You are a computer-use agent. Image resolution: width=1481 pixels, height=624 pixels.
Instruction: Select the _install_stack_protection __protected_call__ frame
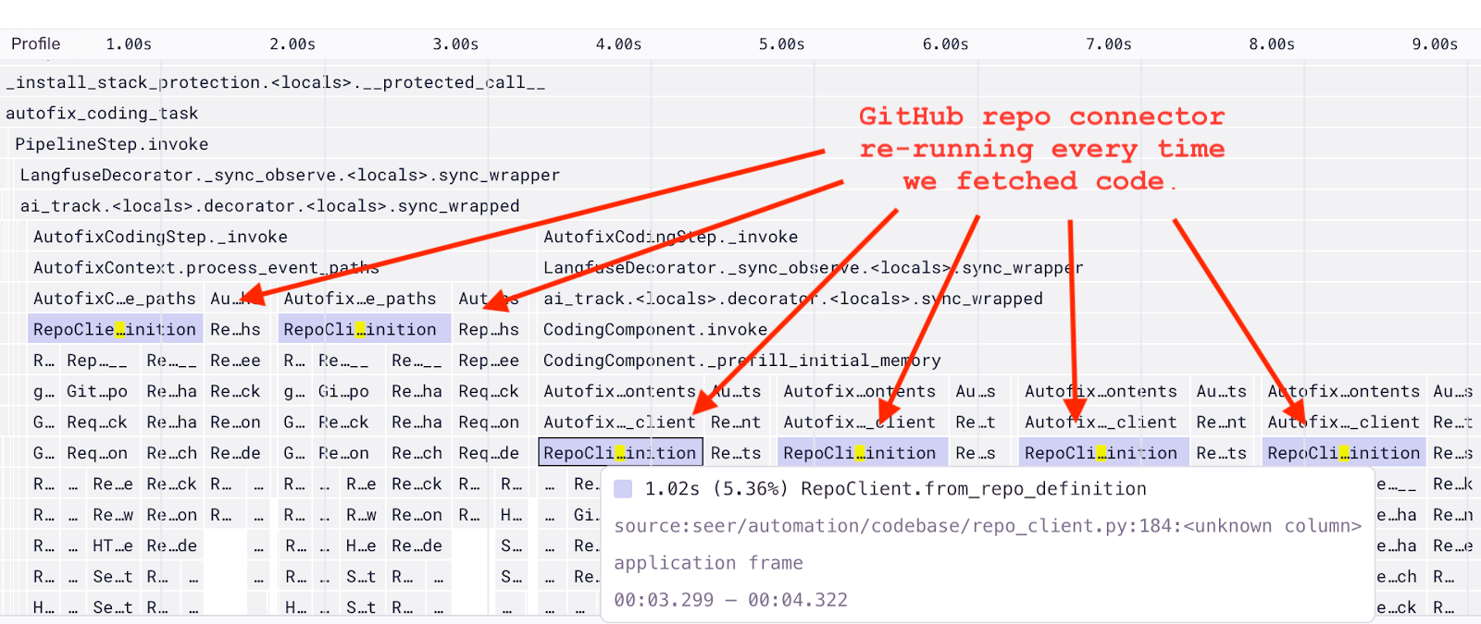(276, 82)
